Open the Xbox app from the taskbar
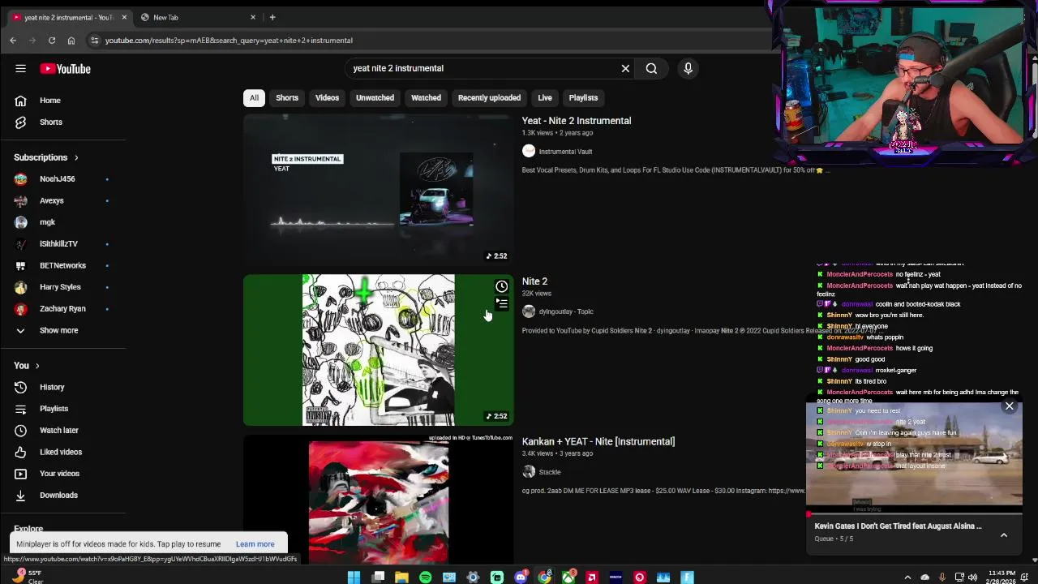The image size is (1038, 584). tap(568, 578)
